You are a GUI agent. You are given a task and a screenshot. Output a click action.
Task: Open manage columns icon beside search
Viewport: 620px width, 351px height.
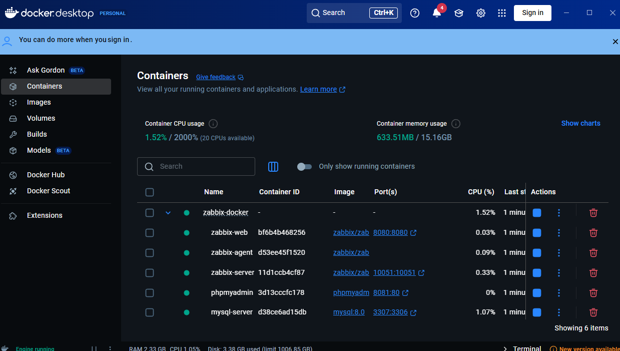pos(273,167)
